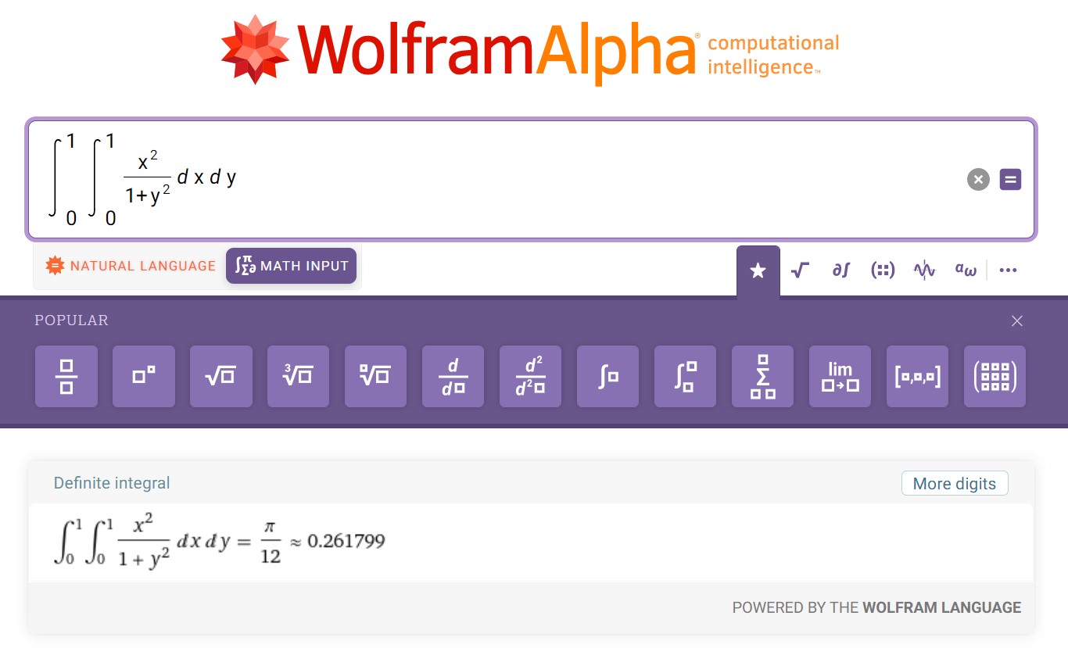
Task: Open the matrix symbols tab
Action: (x=883, y=270)
